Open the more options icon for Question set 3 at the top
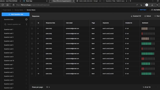 [x=26, y=37]
